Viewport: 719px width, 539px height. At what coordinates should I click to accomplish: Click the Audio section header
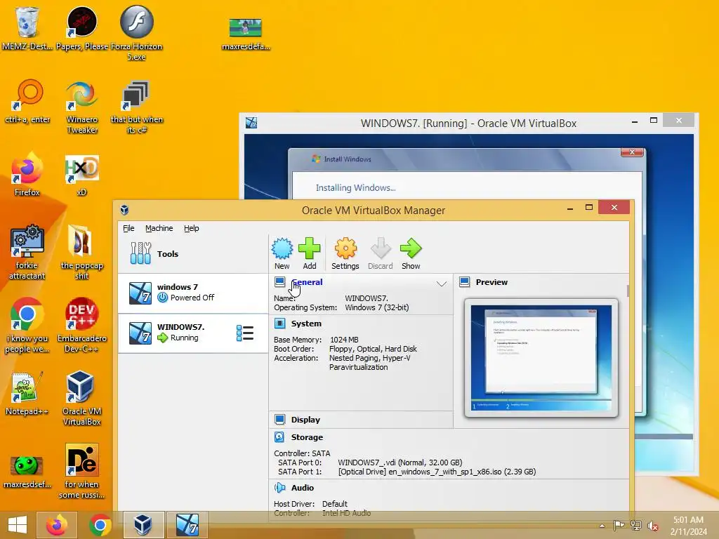click(302, 488)
